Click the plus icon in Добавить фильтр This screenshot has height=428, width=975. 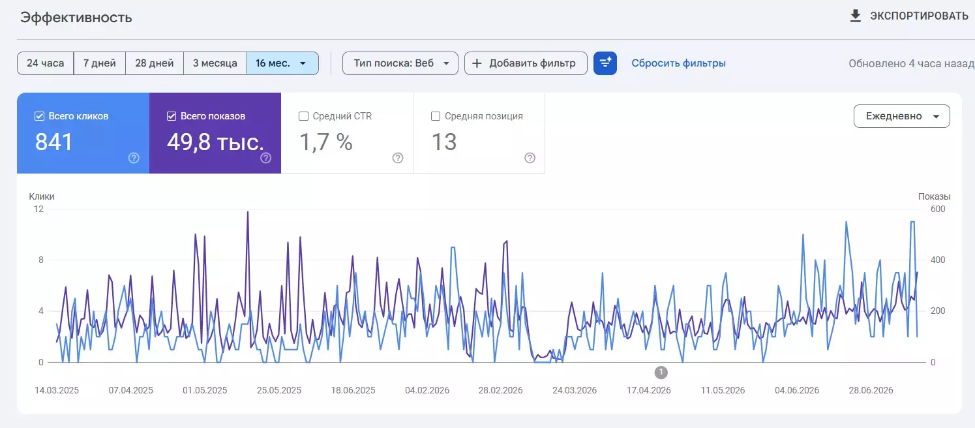point(477,63)
